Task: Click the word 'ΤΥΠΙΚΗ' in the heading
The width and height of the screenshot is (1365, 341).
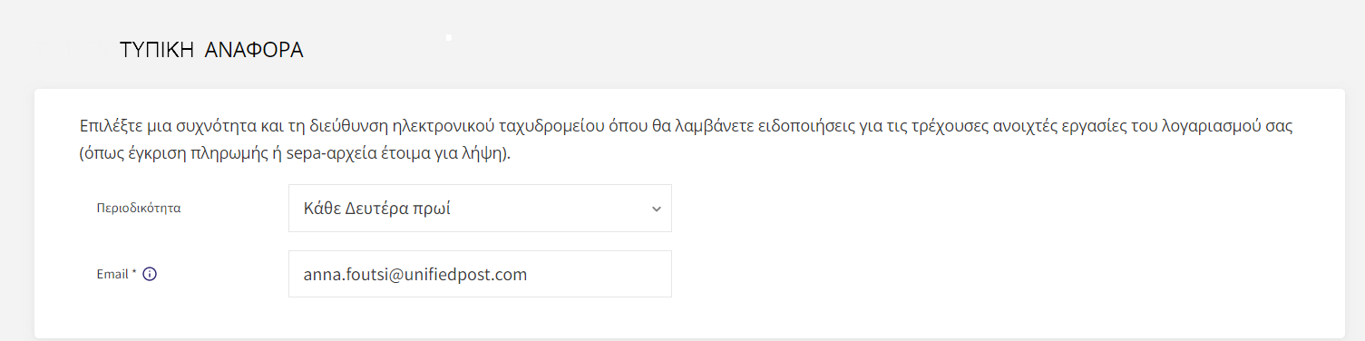Action: coord(158,51)
